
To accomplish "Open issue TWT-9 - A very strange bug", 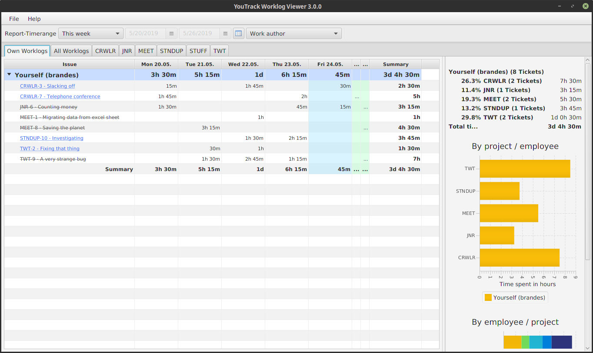I will (x=53, y=159).
